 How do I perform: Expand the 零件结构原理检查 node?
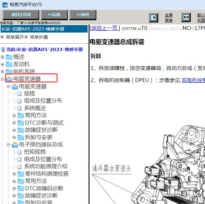coord(14,174)
